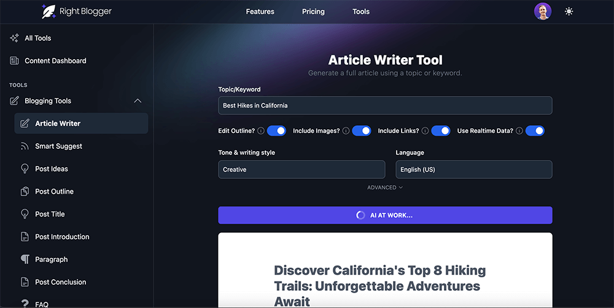
Task: Click the spinner on AI AT WORK button
Action: (360, 215)
